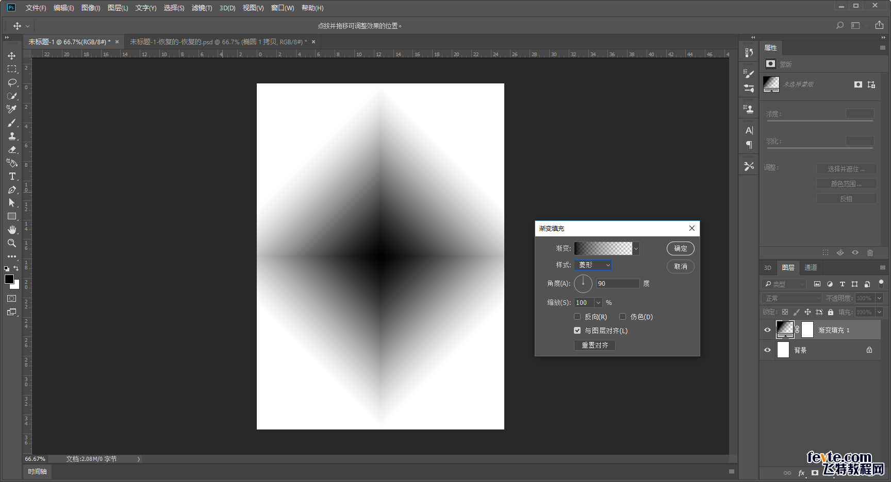This screenshot has height=482, width=891.
Task: Select the Quick Selection tool
Action: point(12,96)
